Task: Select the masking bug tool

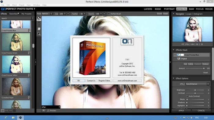Action: point(39,23)
